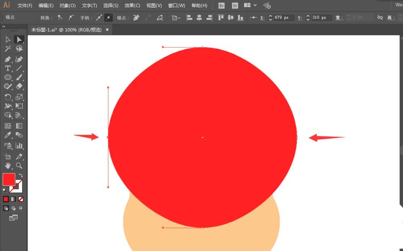Screen dimensions: 403x251
Task: Open the 窗口(W) menu
Action: [x=177, y=5]
